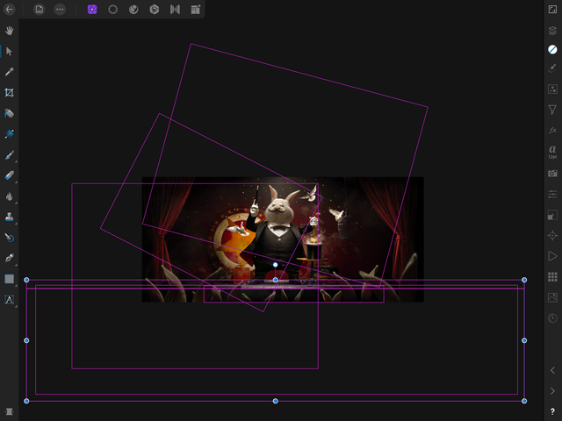The image size is (562, 421).
Task: Open the Adjustments studio
Action: [x=552, y=89]
